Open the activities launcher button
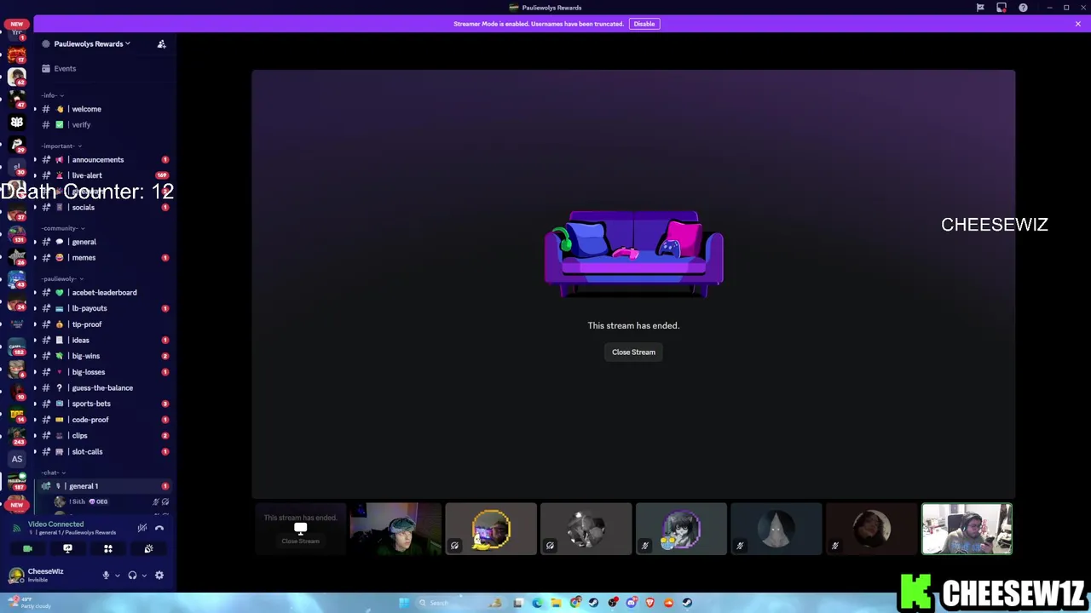This screenshot has height=613, width=1091. [x=108, y=549]
